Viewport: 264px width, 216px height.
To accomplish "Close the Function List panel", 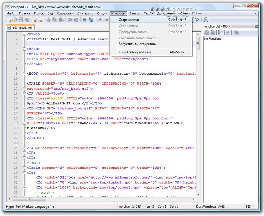I will [x=256, y=26].
